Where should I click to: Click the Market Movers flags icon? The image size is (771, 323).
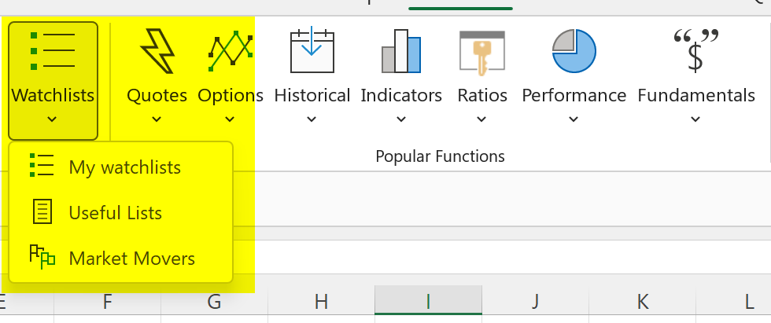pos(42,257)
